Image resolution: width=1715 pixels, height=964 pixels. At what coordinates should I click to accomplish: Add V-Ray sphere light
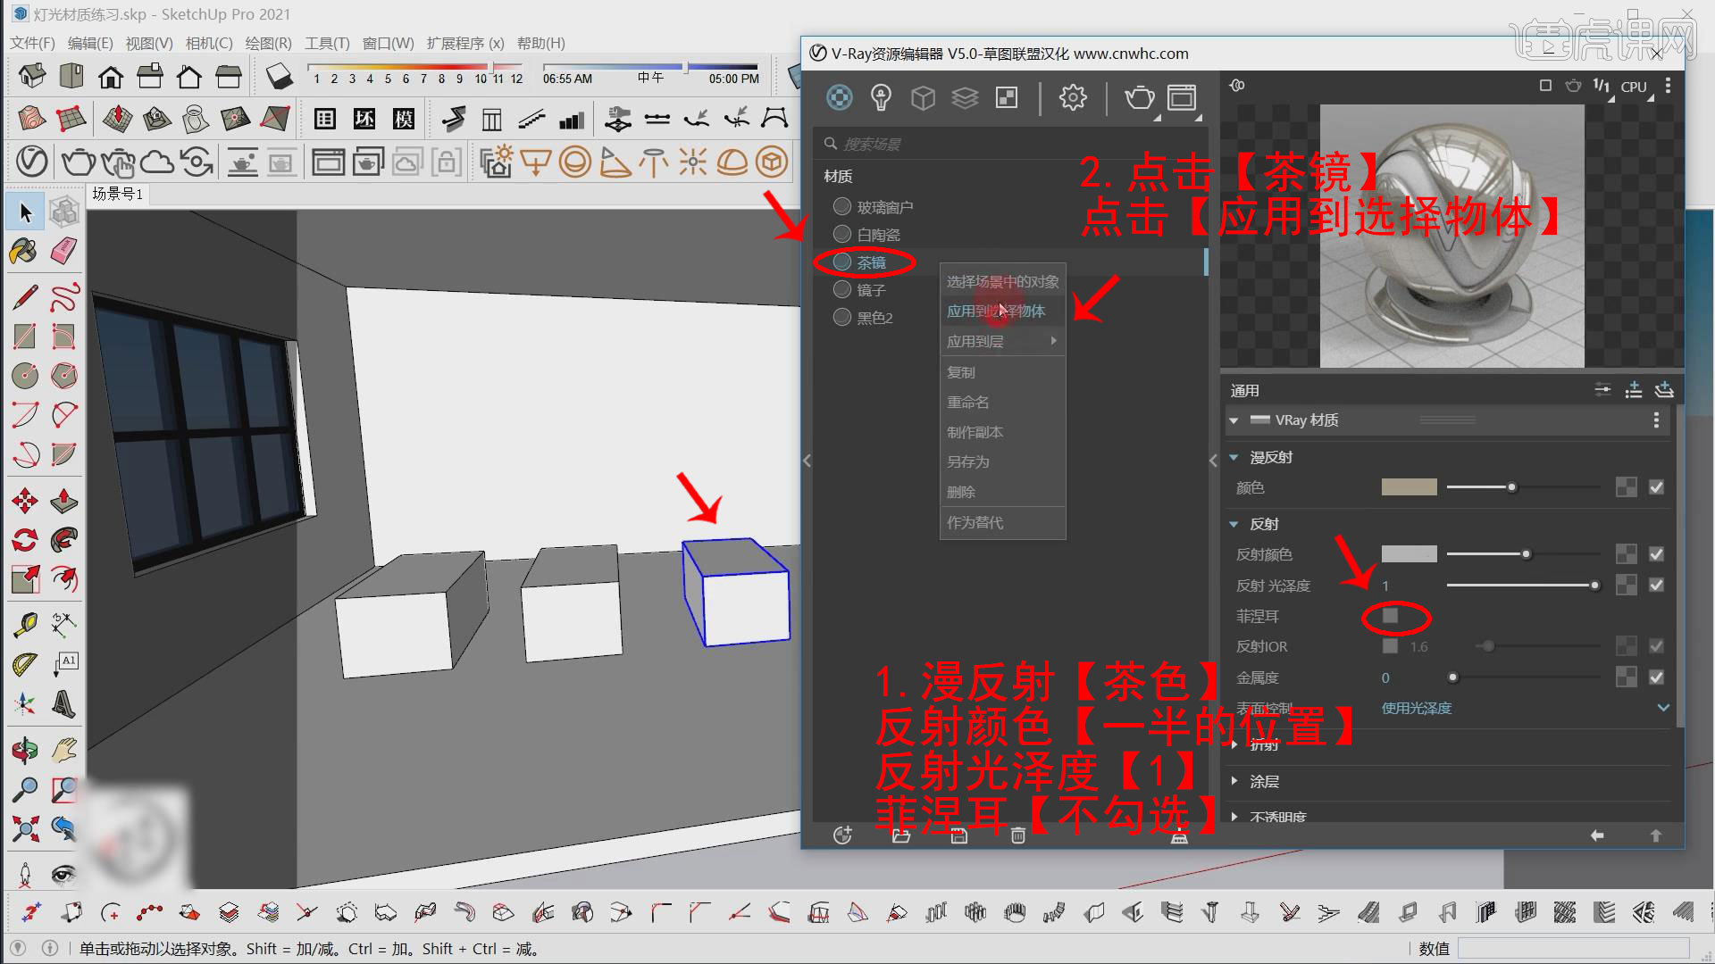(x=575, y=162)
